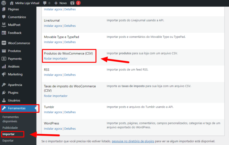This screenshot has height=145, width=229.
Task: Open Páginas in the sidebar
Action: 14,9
